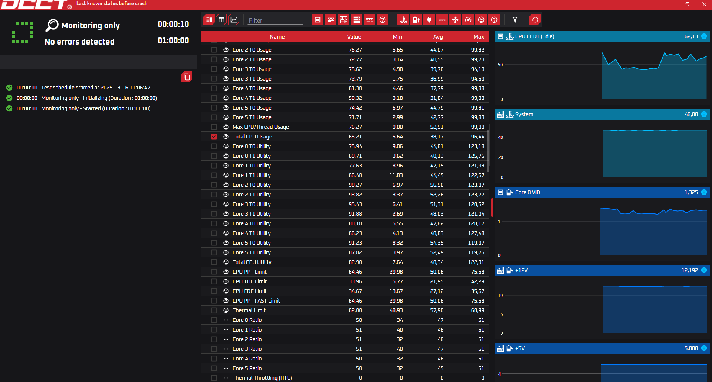Toggle the memory module hardware filter icon
The width and height of the screenshot is (712, 382).
[x=370, y=20]
